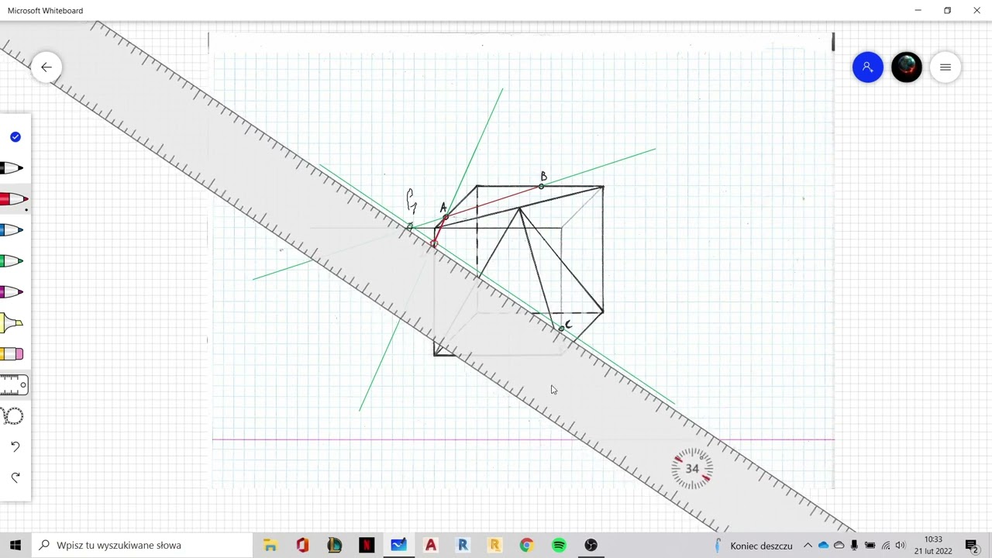
Task: Click the blue checkmark done-inking button
Action: (x=15, y=137)
